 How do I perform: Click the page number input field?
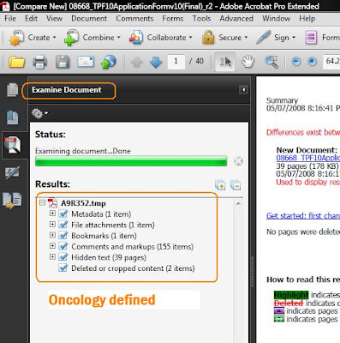[x=176, y=62]
